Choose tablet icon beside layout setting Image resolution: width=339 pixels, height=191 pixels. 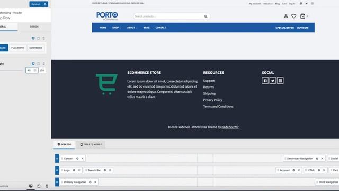click(x=39, y=38)
